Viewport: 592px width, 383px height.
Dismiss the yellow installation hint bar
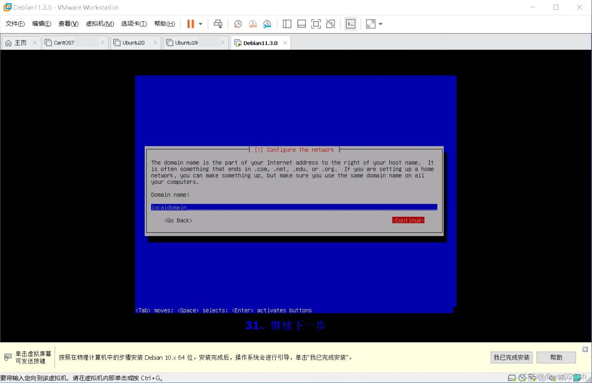pos(585,349)
